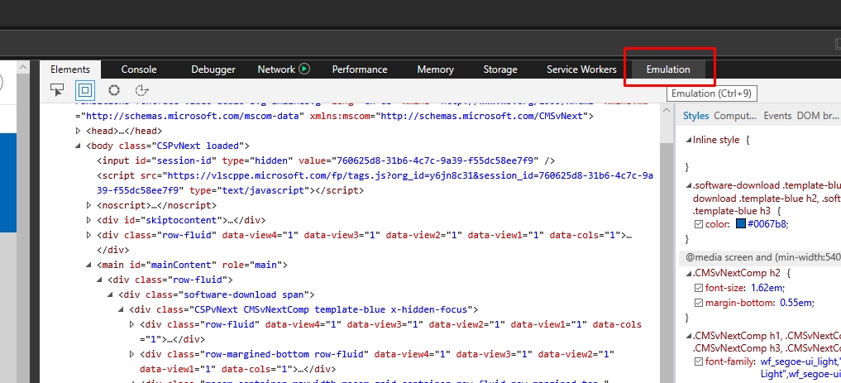The width and height of the screenshot is (841, 383).
Task: Click the @media screen rule header
Action: [x=760, y=257]
